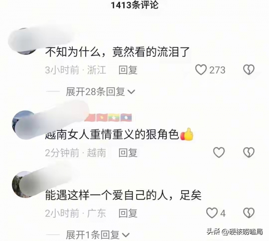This screenshot has height=241, width=269.
Task: Dislike the 广东 comment with broken heart
Action: click(x=248, y=213)
